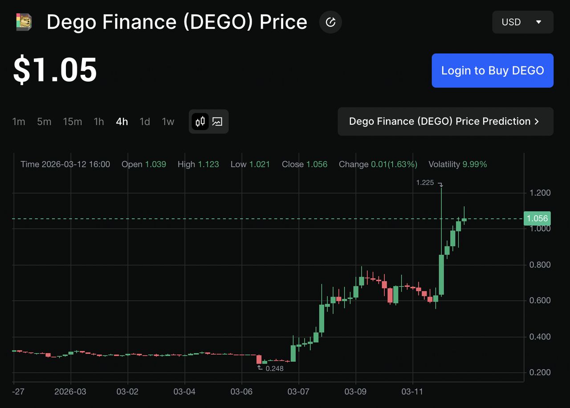Viewport: 570px width, 408px height.
Task: Enable the 4h timeframe view
Action: [x=122, y=121]
